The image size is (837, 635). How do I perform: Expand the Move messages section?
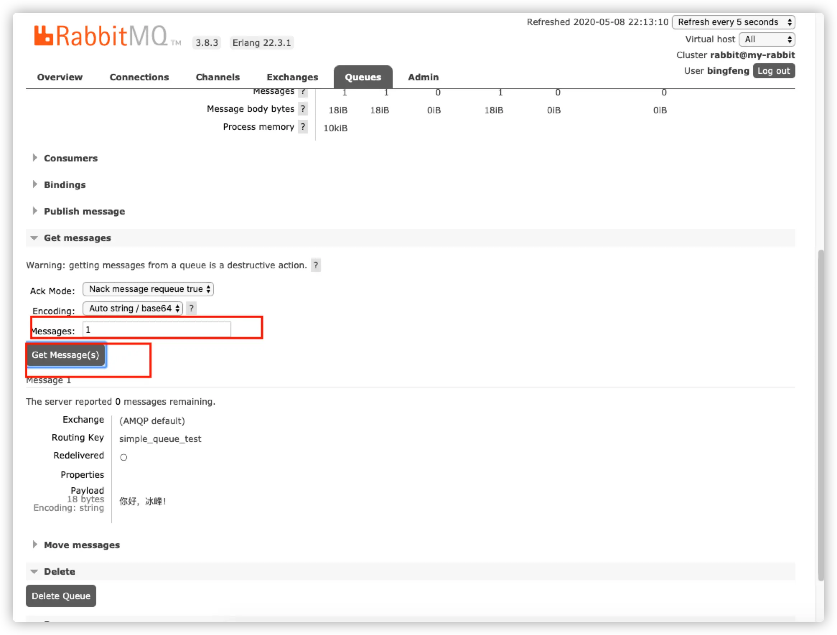pyautogui.click(x=81, y=545)
